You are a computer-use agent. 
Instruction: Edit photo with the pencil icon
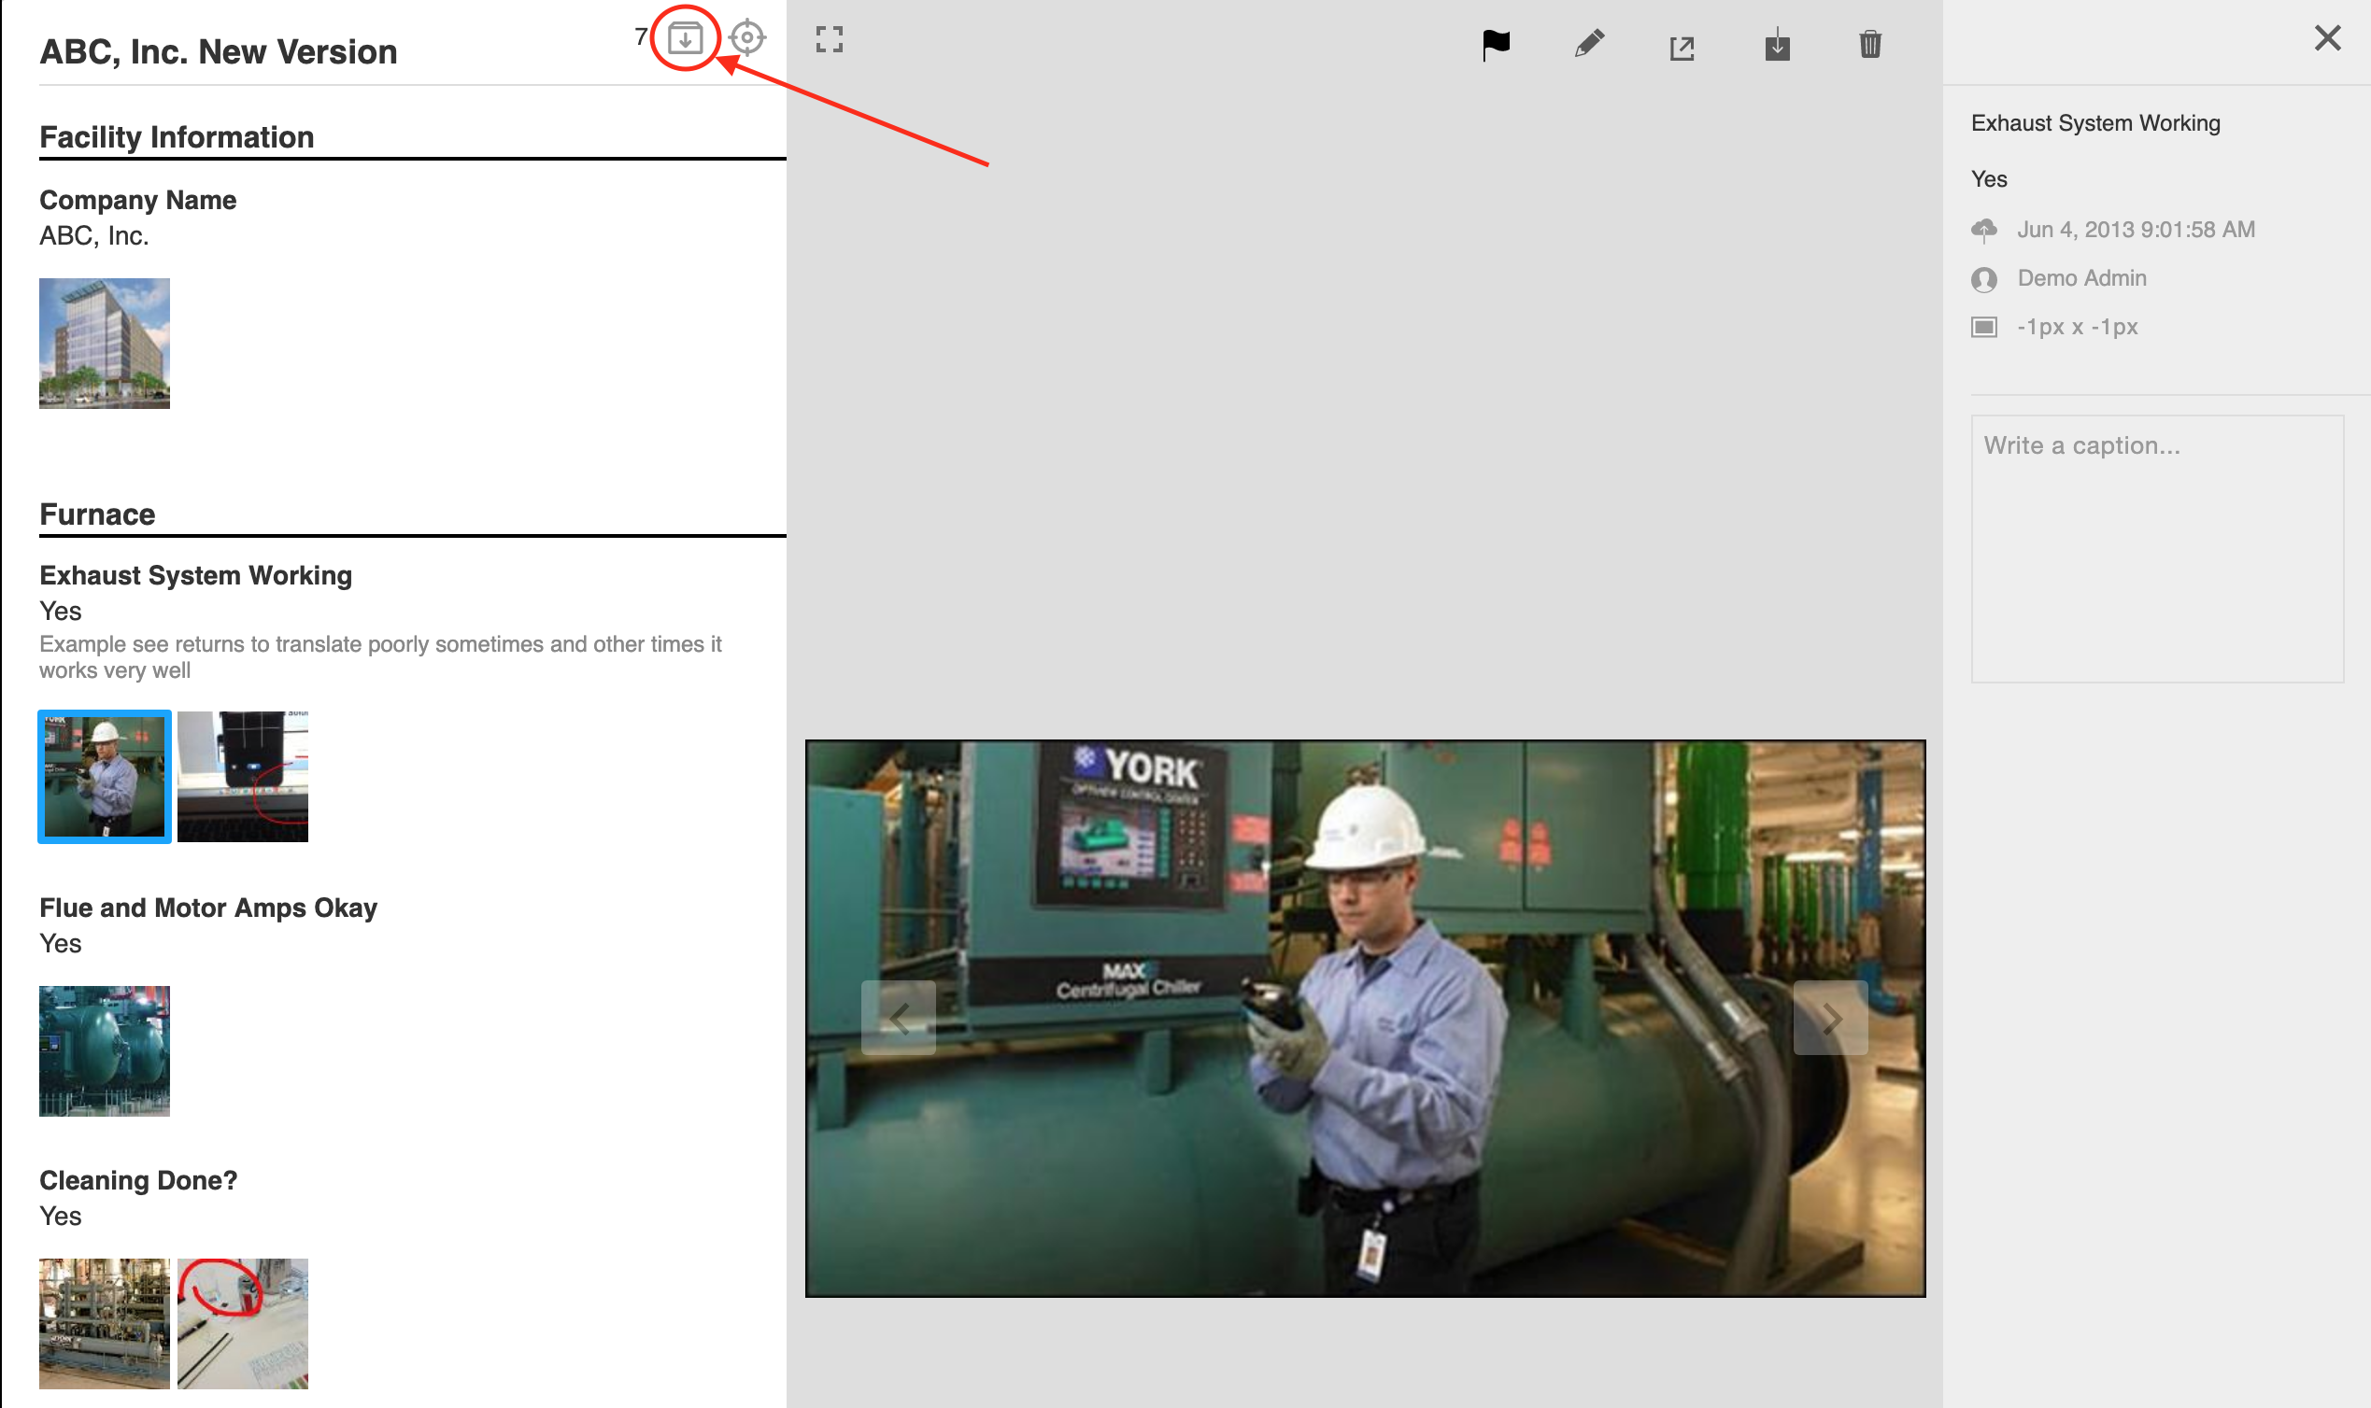[1589, 44]
